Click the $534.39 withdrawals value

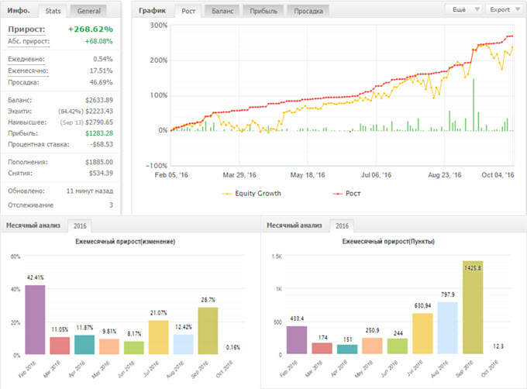[101, 174]
